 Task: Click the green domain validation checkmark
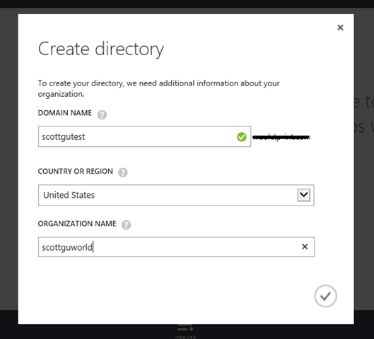pos(242,137)
